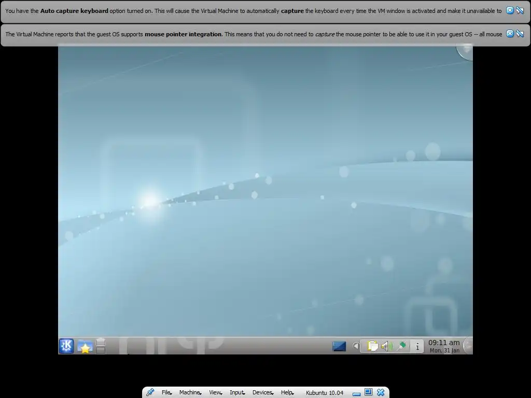Dismiss the mouse pointer integration notification

(x=510, y=34)
